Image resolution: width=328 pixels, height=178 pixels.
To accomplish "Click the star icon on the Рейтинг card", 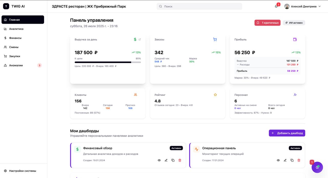I will point(215,94).
